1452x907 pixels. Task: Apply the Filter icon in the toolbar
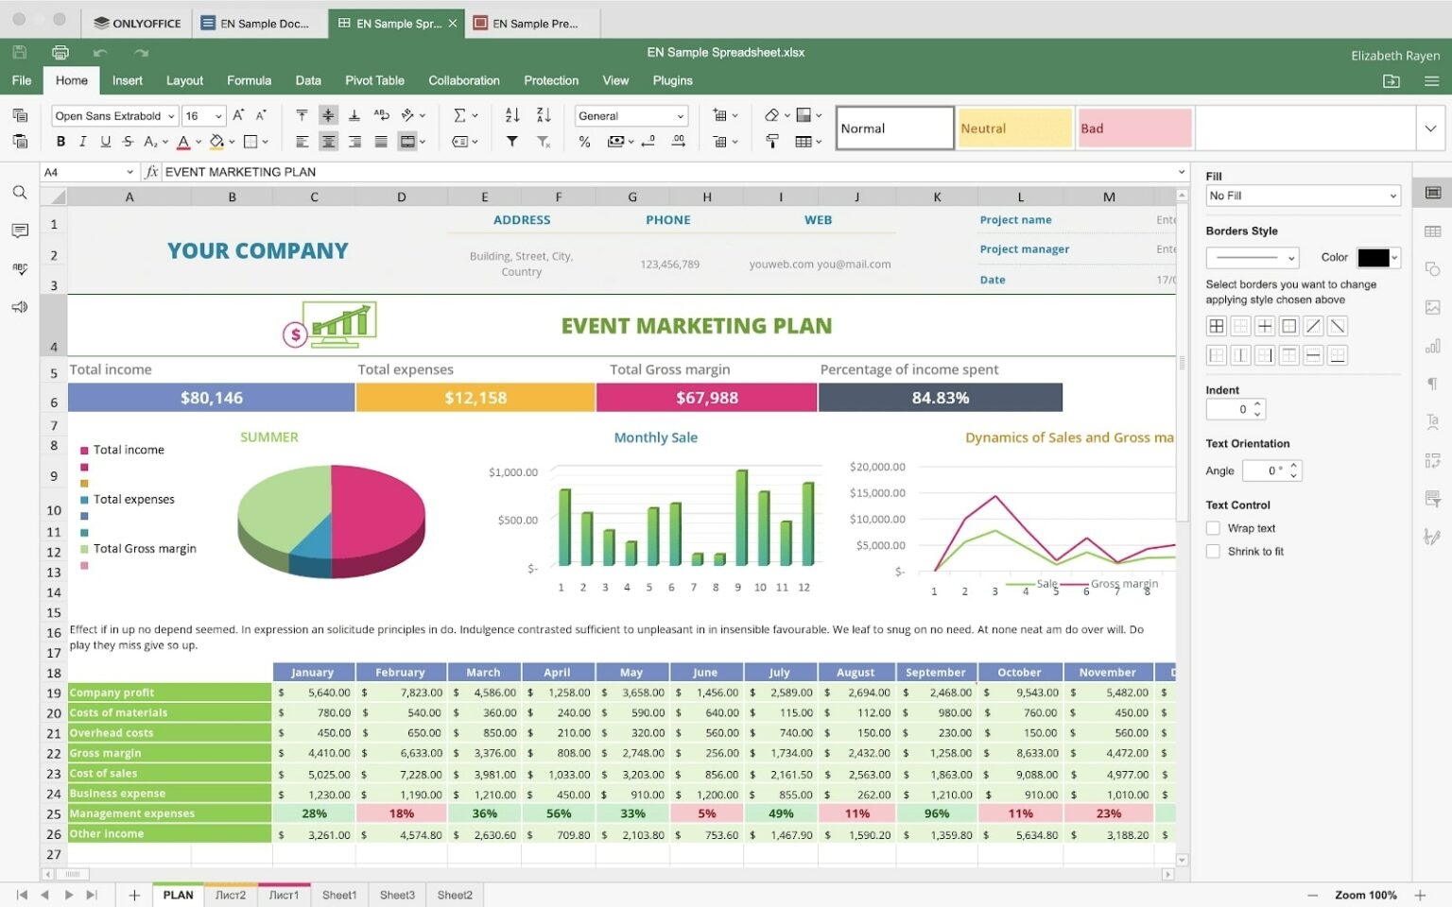coord(511,142)
